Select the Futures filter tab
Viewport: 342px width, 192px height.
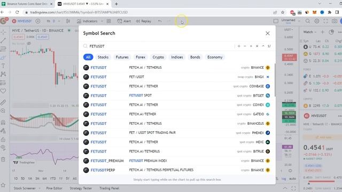122,57
